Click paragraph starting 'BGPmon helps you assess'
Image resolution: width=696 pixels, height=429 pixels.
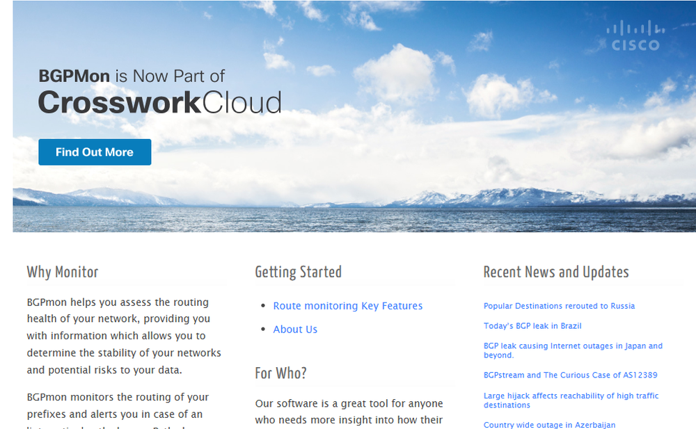point(124,336)
